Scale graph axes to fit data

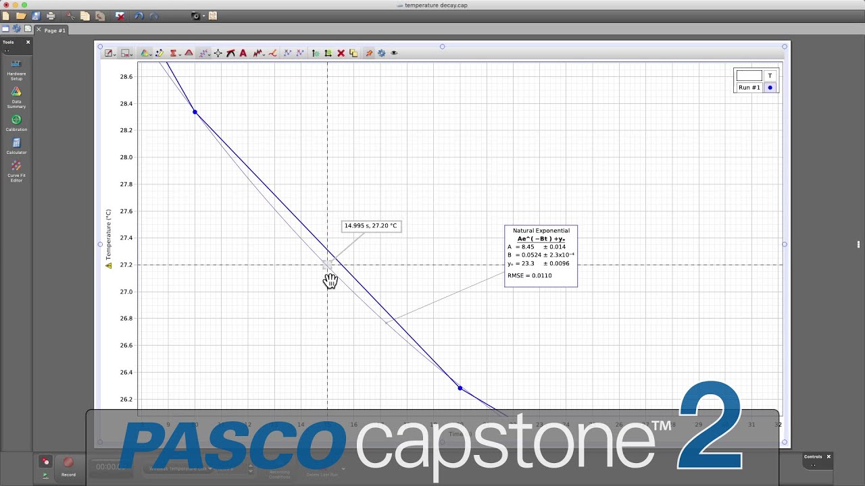point(108,53)
